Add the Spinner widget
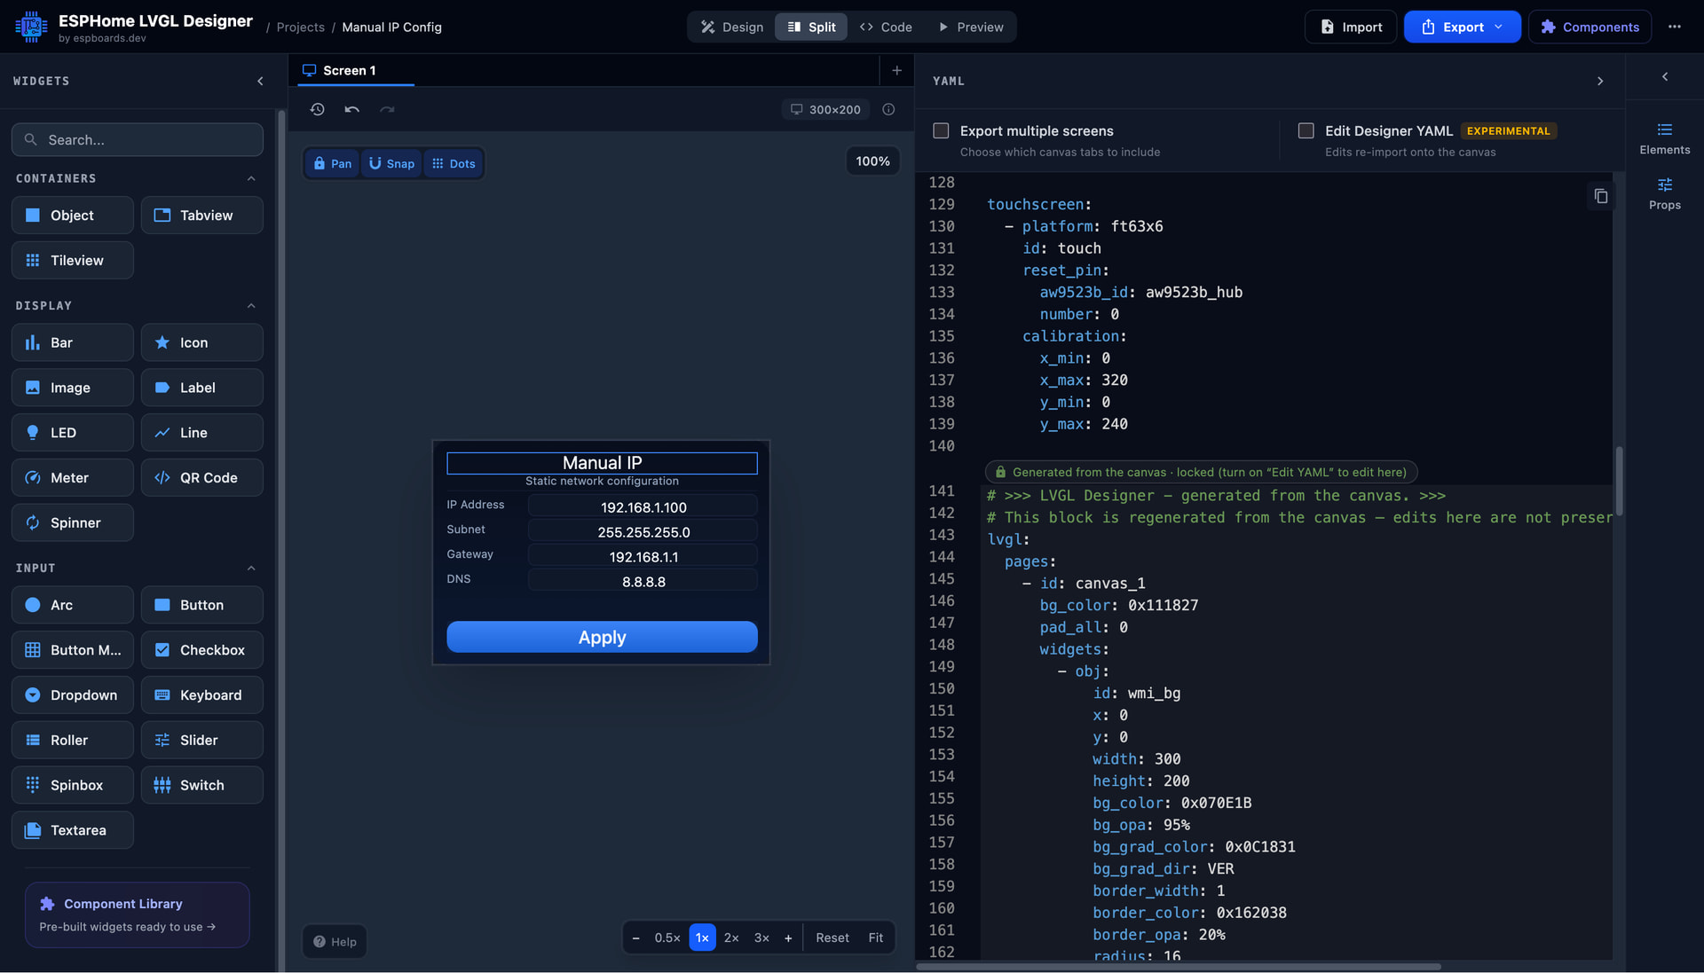Viewport: 1704px width, 973px height. [73, 523]
